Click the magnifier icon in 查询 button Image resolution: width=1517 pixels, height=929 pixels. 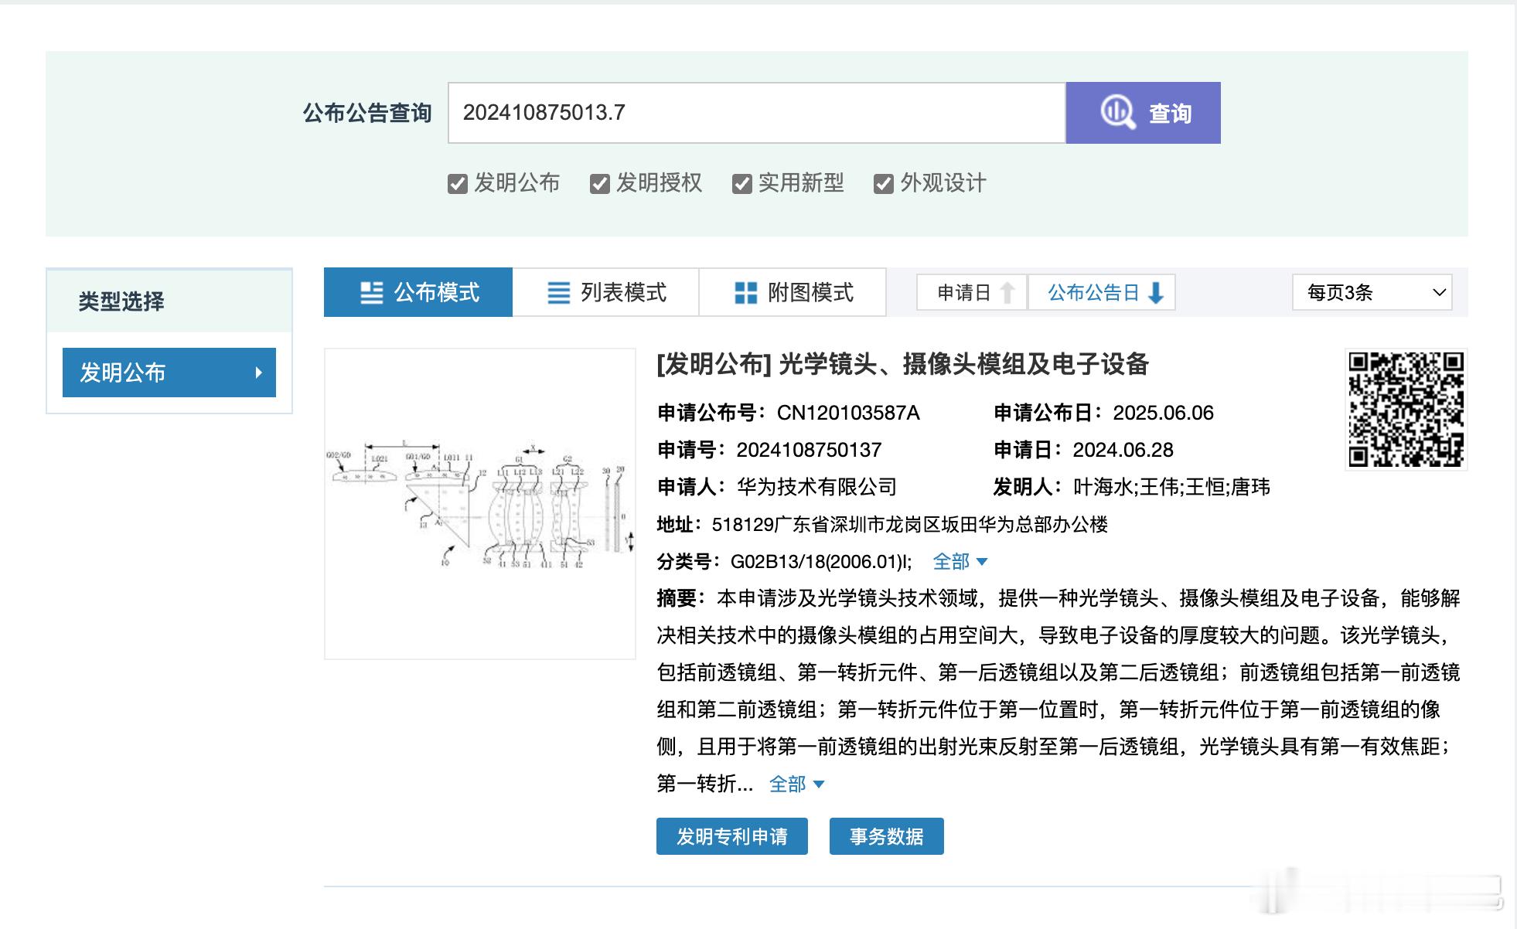click(x=1117, y=113)
